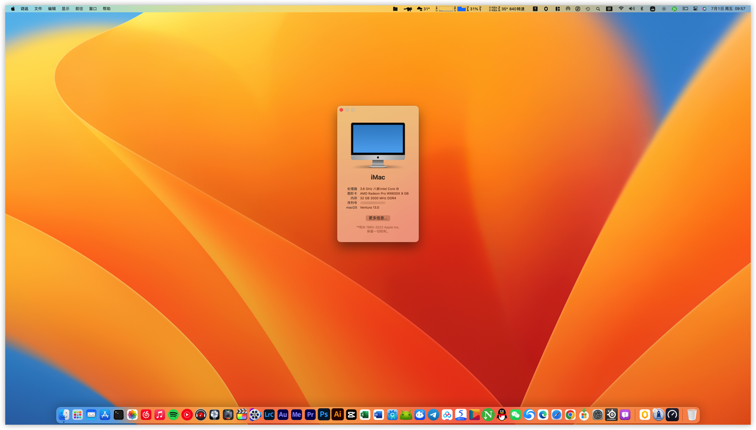
Task: Open the Baidu Netdisk cloud icon
Action: [447, 415]
